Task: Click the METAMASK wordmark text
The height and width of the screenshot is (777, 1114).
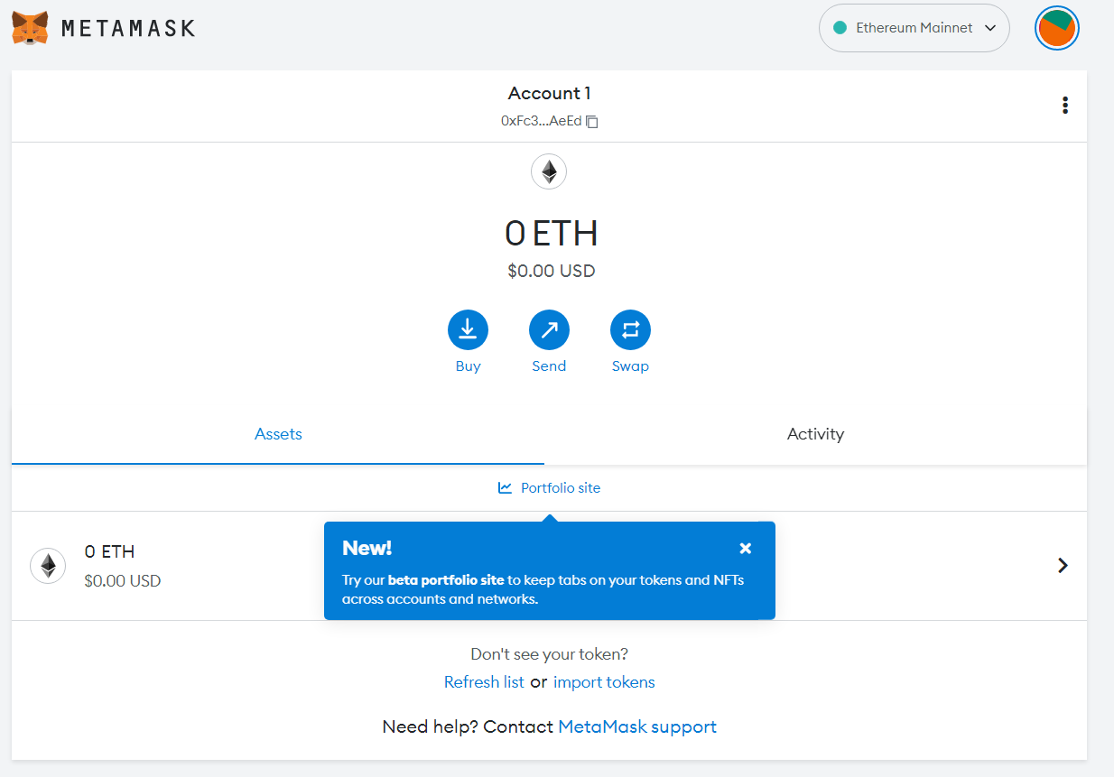Action: 128,28
